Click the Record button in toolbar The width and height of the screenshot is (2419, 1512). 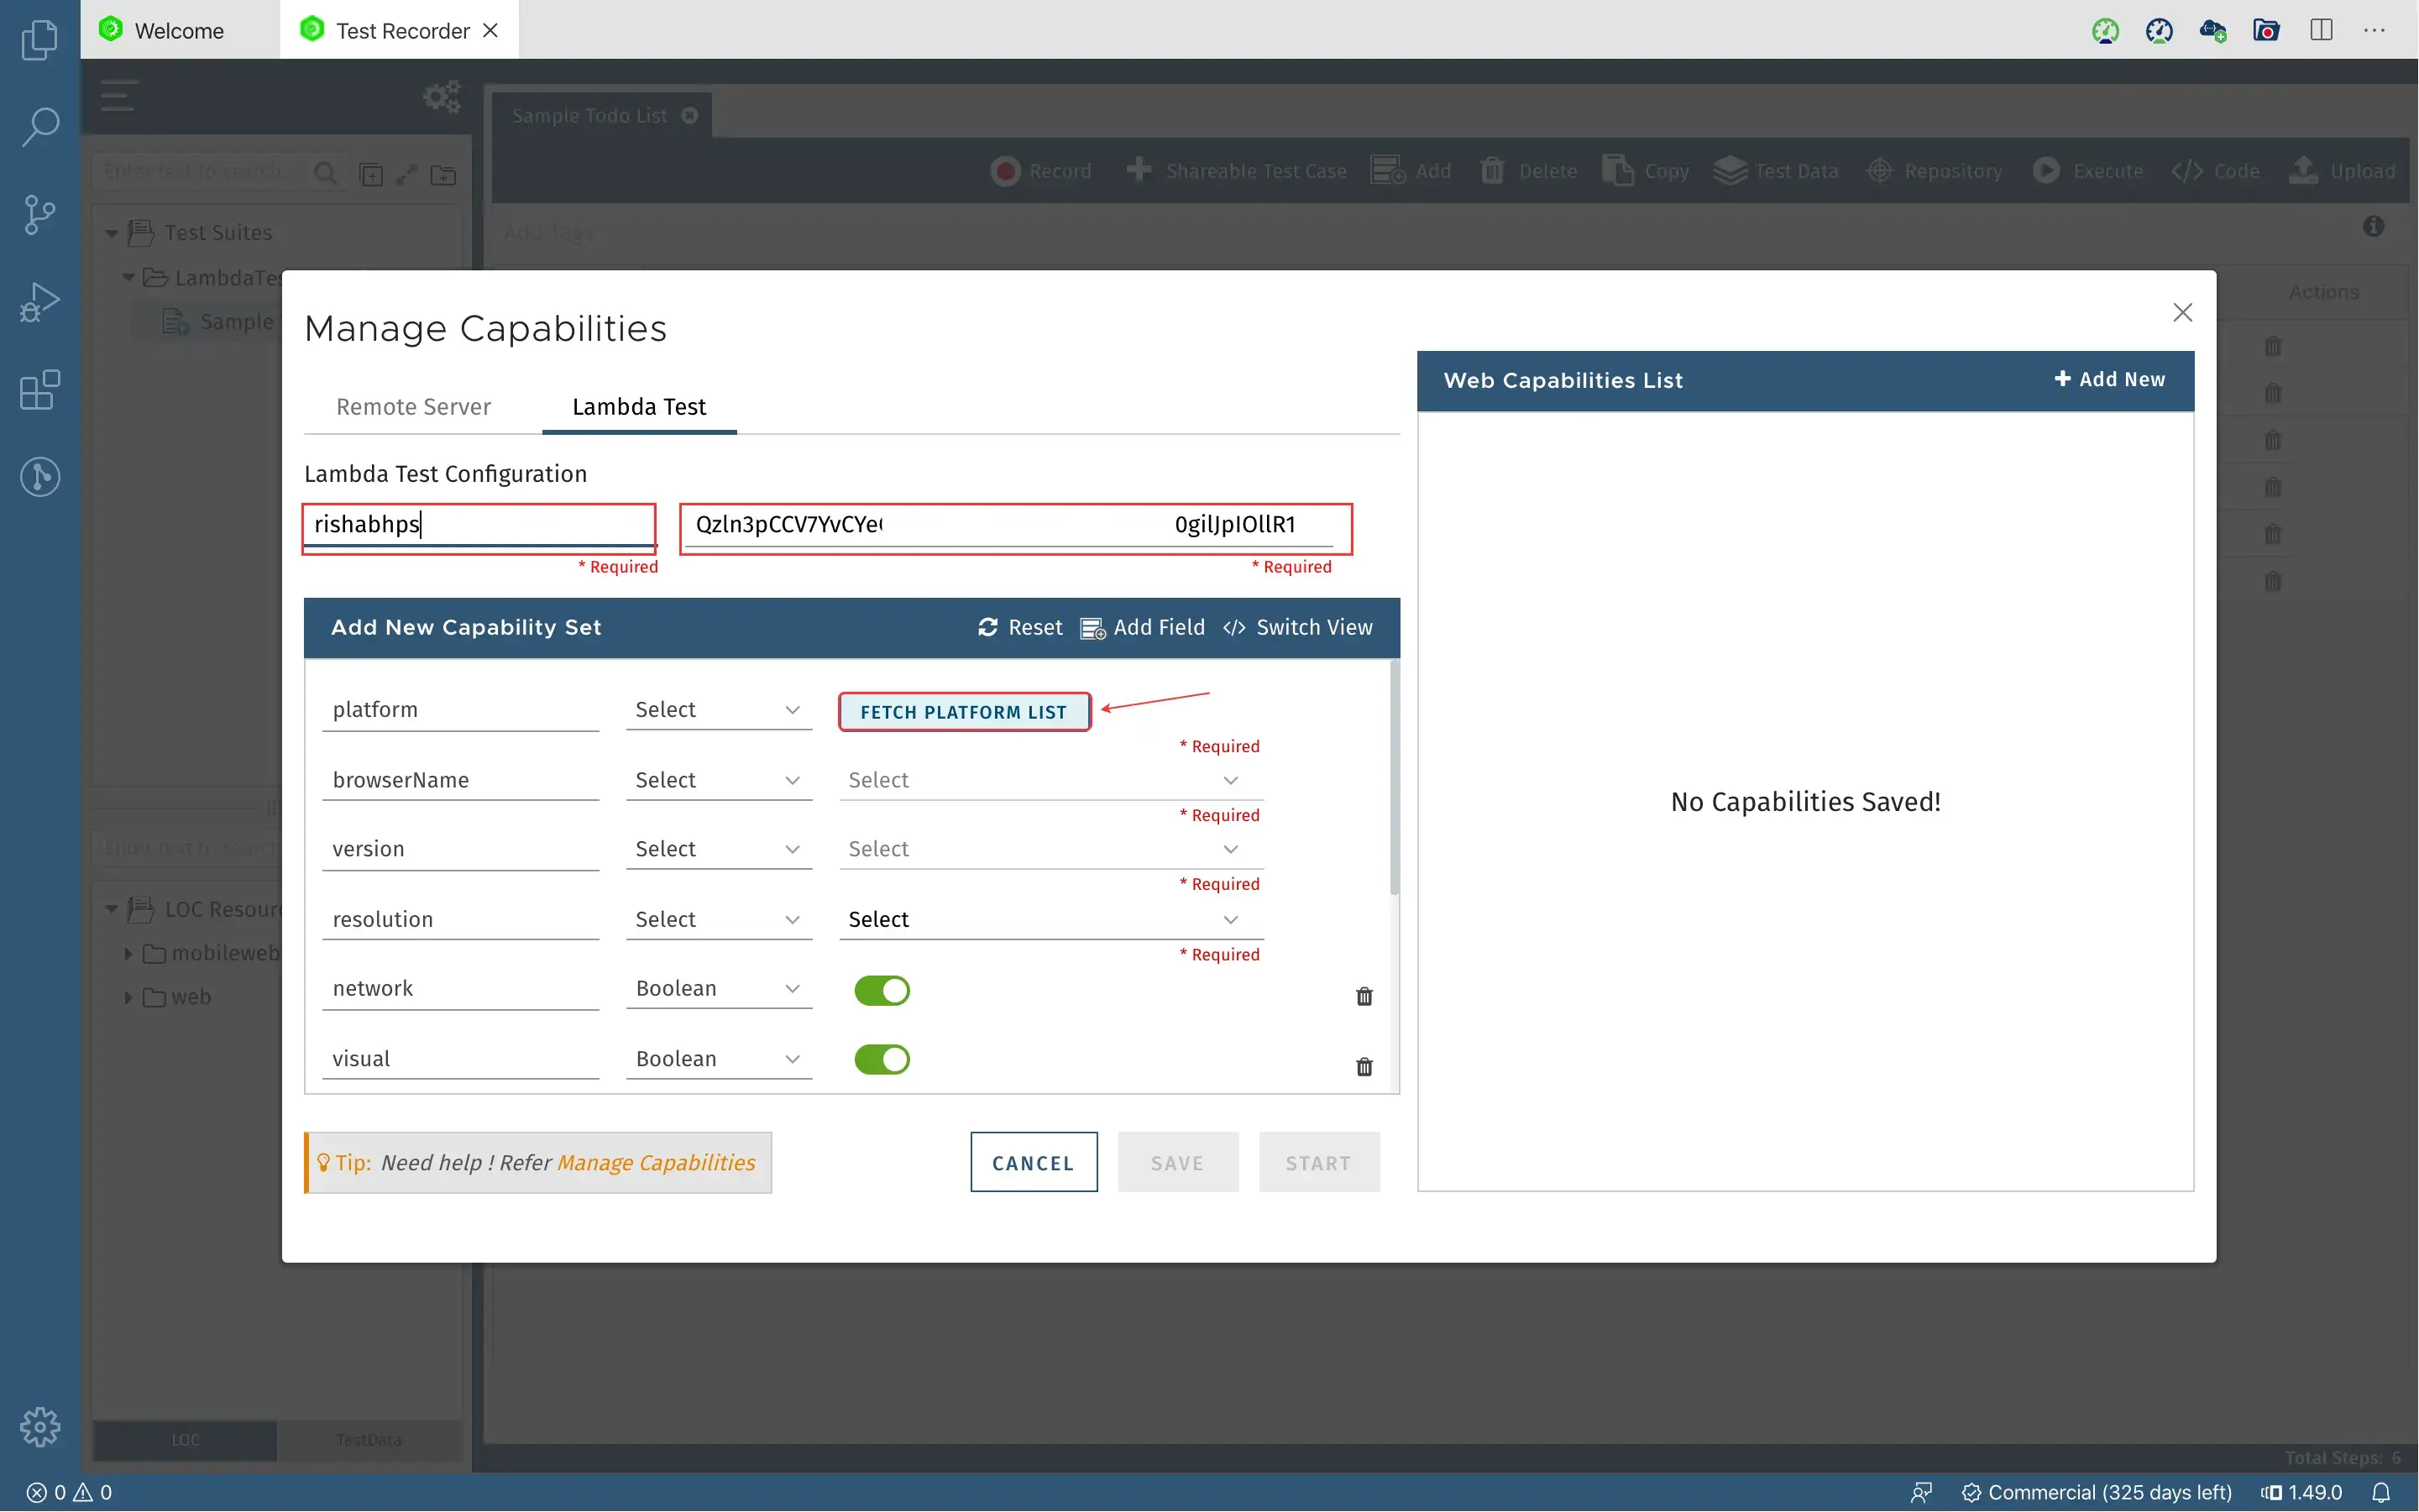(x=1041, y=170)
